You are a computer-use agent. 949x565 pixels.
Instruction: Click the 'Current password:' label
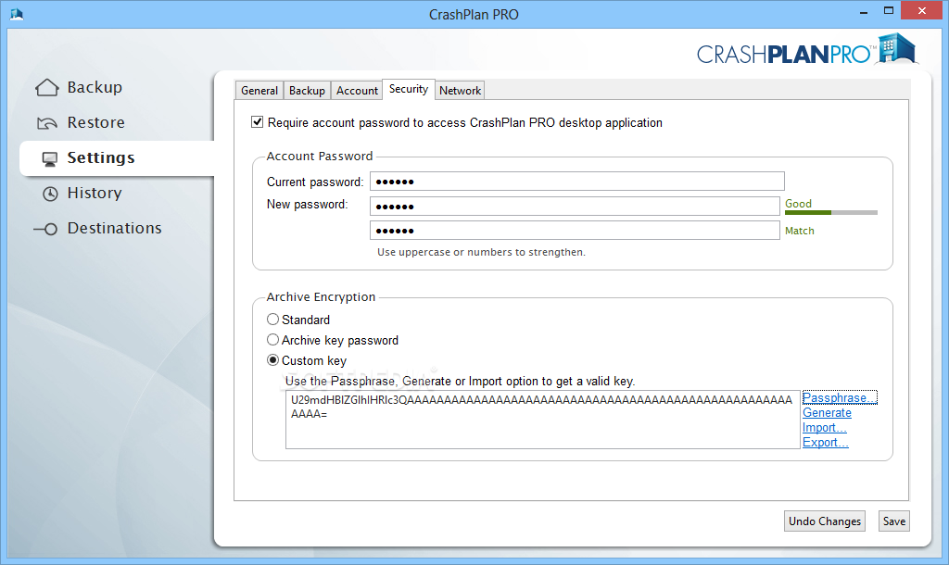[x=315, y=182]
